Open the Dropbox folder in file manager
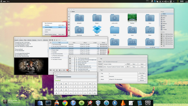 pyautogui.click(x=97, y=30)
